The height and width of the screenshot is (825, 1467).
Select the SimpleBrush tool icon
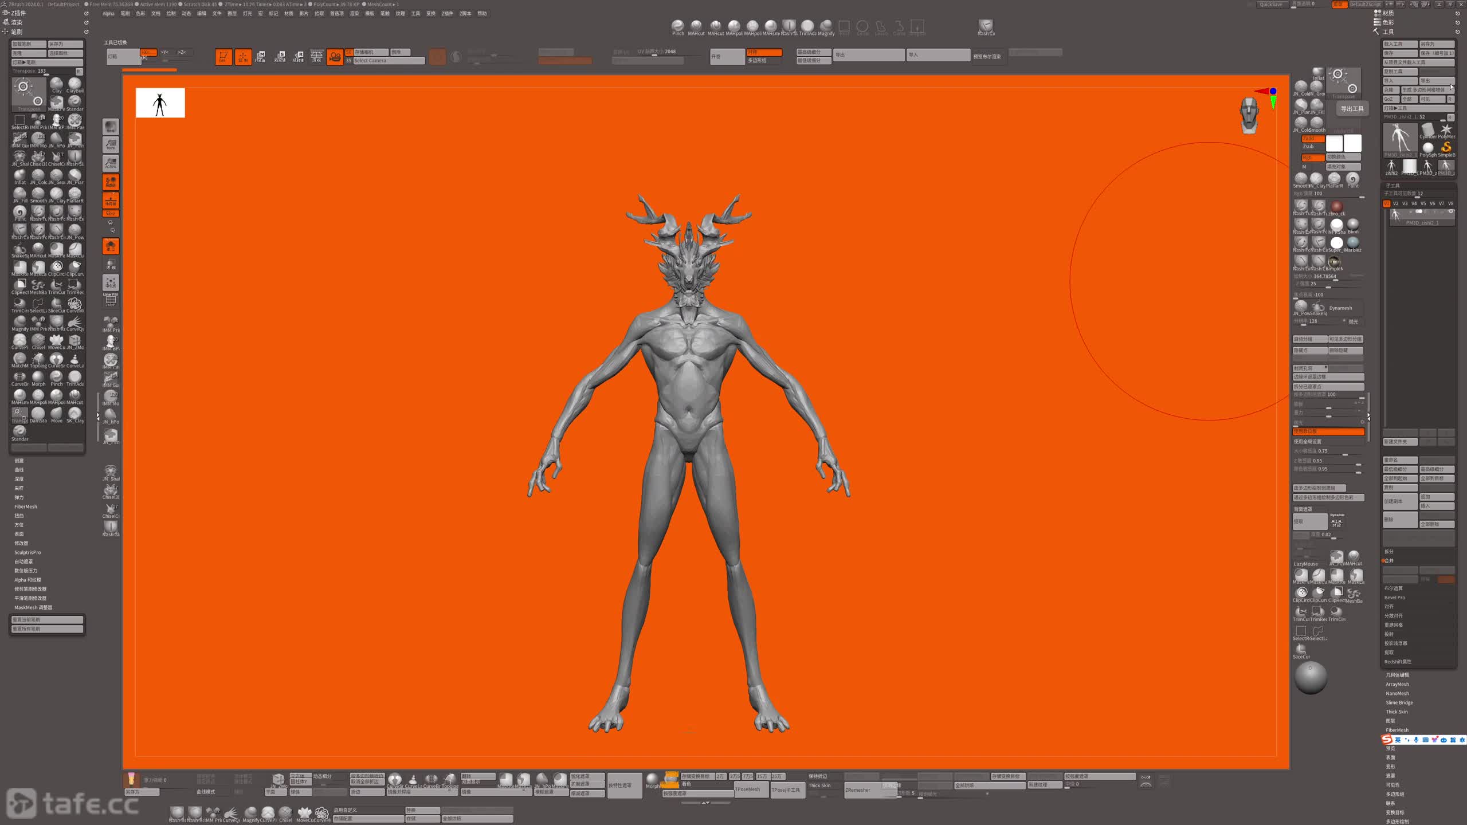tap(1446, 149)
